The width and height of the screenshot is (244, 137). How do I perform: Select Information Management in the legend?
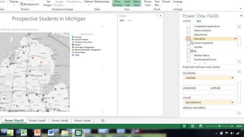pyautogui.click(x=84, y=47)
